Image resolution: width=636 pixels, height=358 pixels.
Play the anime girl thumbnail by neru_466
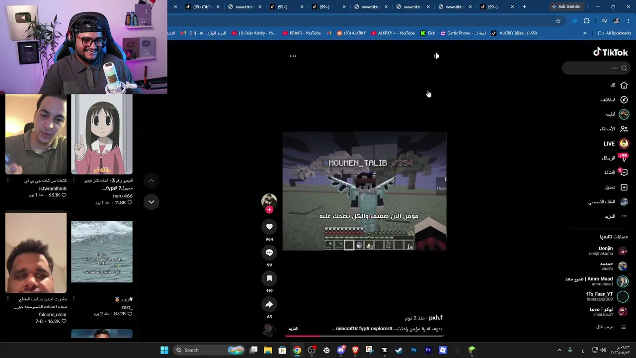[x=102, y=134]
